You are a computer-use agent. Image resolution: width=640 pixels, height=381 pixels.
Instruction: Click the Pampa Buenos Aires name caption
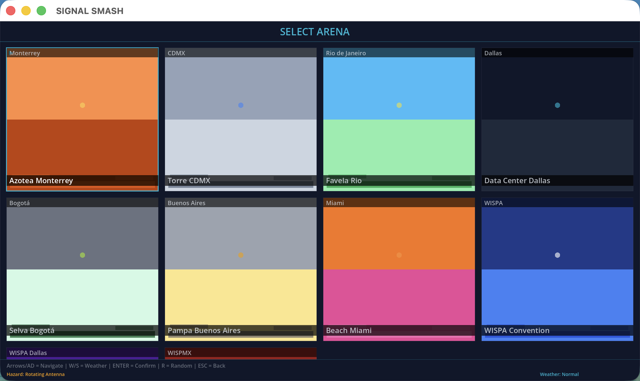204,330
